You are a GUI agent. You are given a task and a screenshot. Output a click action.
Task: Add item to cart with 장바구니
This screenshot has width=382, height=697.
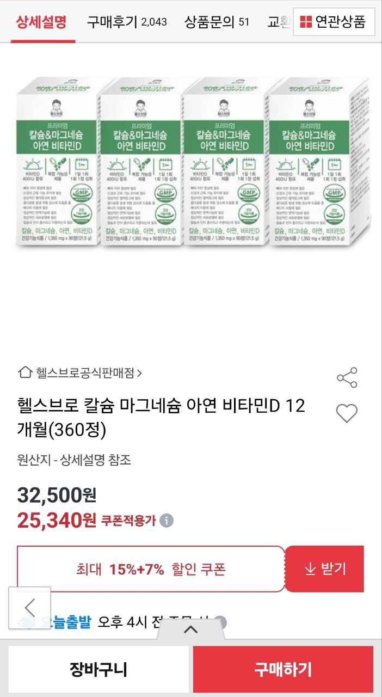pos(98,669)
